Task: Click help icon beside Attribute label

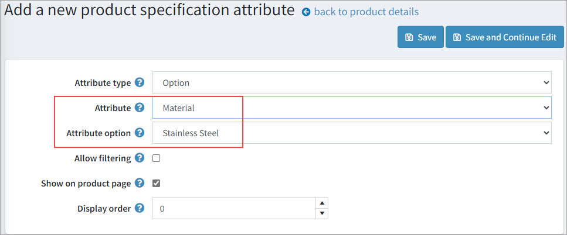Action: click(139, 108)
